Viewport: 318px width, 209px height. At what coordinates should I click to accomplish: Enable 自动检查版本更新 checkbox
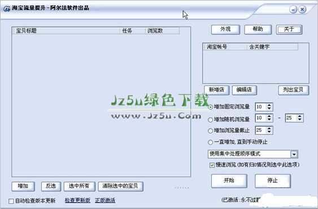(11, 201)
